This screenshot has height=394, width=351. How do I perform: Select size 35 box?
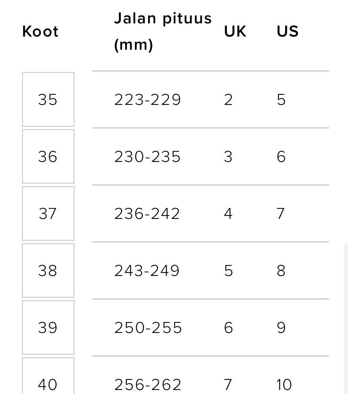(48, 99)
